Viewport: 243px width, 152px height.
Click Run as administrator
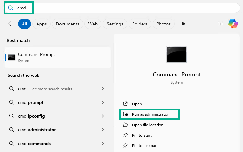click(x=150, y=114)
